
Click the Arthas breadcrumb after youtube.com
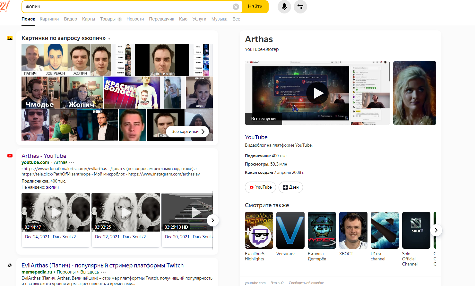[x=61, y=162]
